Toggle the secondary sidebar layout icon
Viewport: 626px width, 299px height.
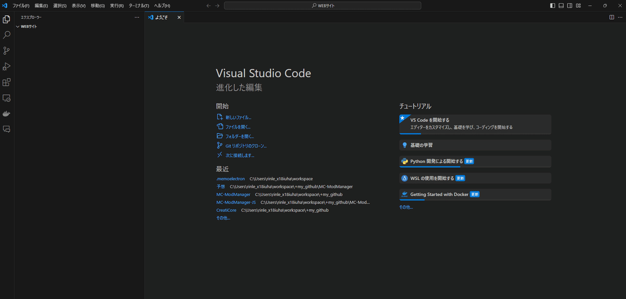coord(570,5)
